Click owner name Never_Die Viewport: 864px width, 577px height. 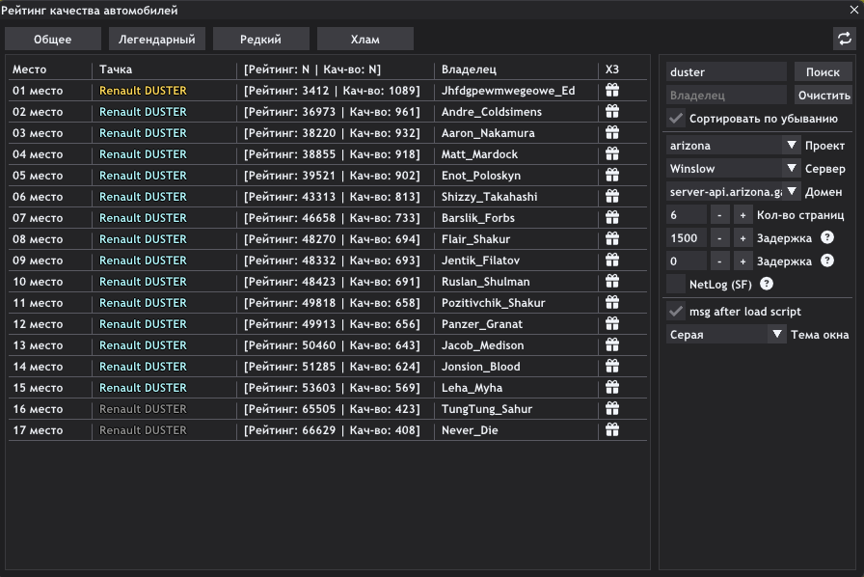(x=470, y=430)
